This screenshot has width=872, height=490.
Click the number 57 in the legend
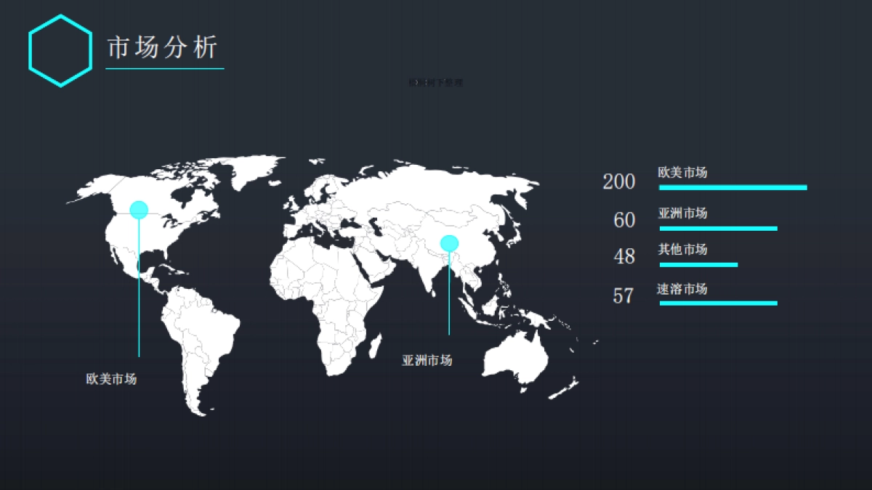623,296
